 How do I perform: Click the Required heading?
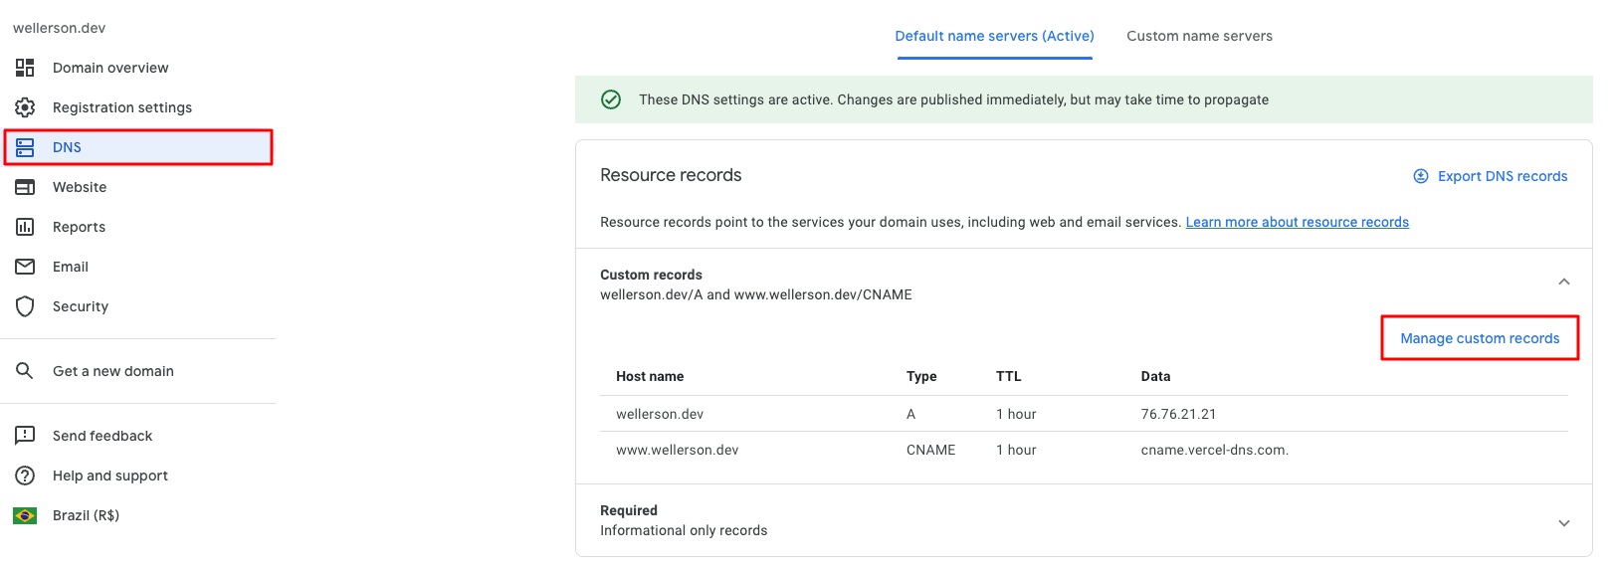(x=628, y=510)
